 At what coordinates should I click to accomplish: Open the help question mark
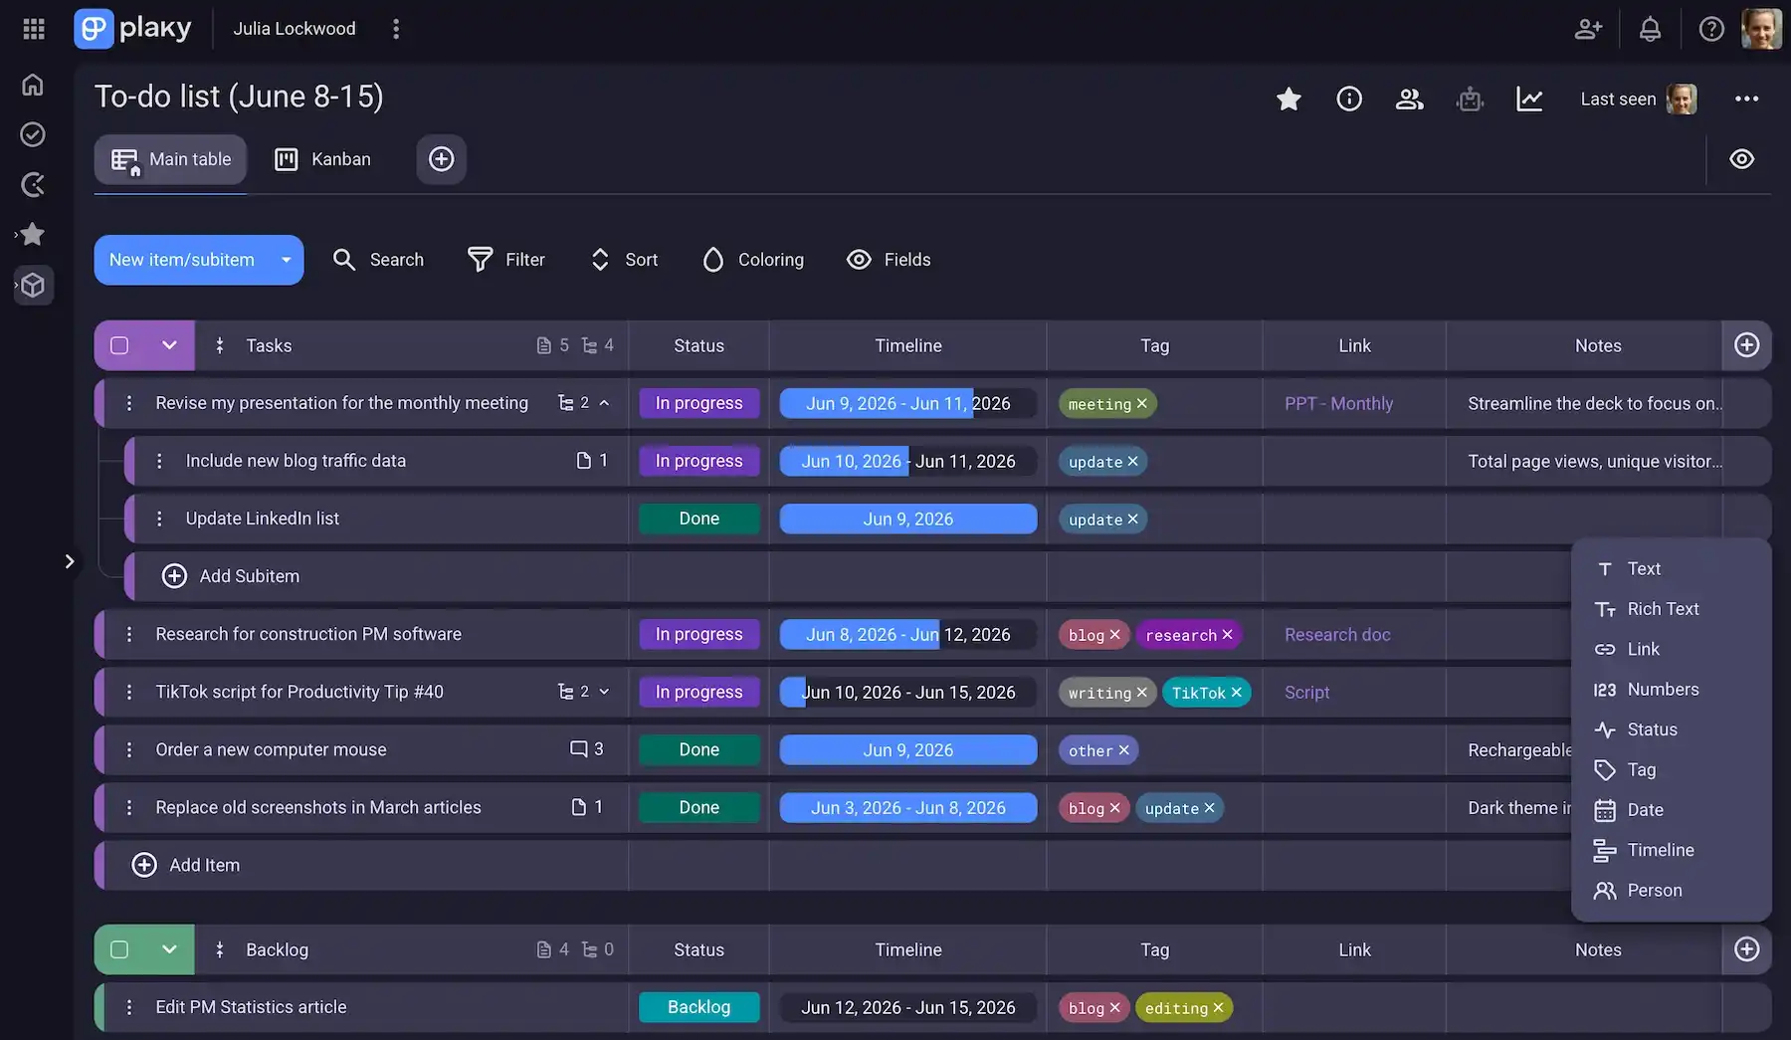[1711, 29]
